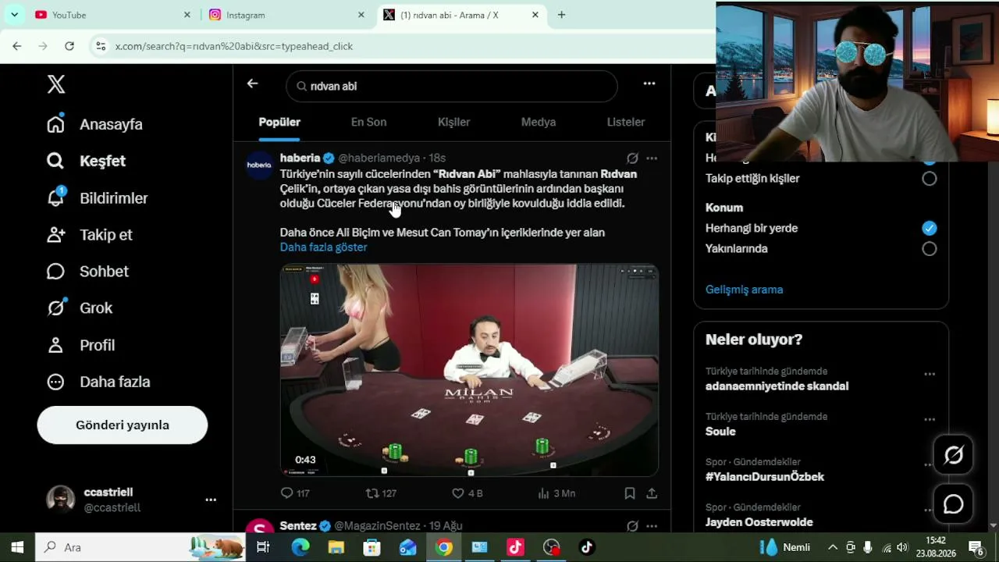
Task: Click the Windows Start button
Action: pos(17,547)
